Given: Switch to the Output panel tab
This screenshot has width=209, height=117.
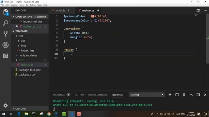Looking at the screenshot, I should [x=79, y=95].
